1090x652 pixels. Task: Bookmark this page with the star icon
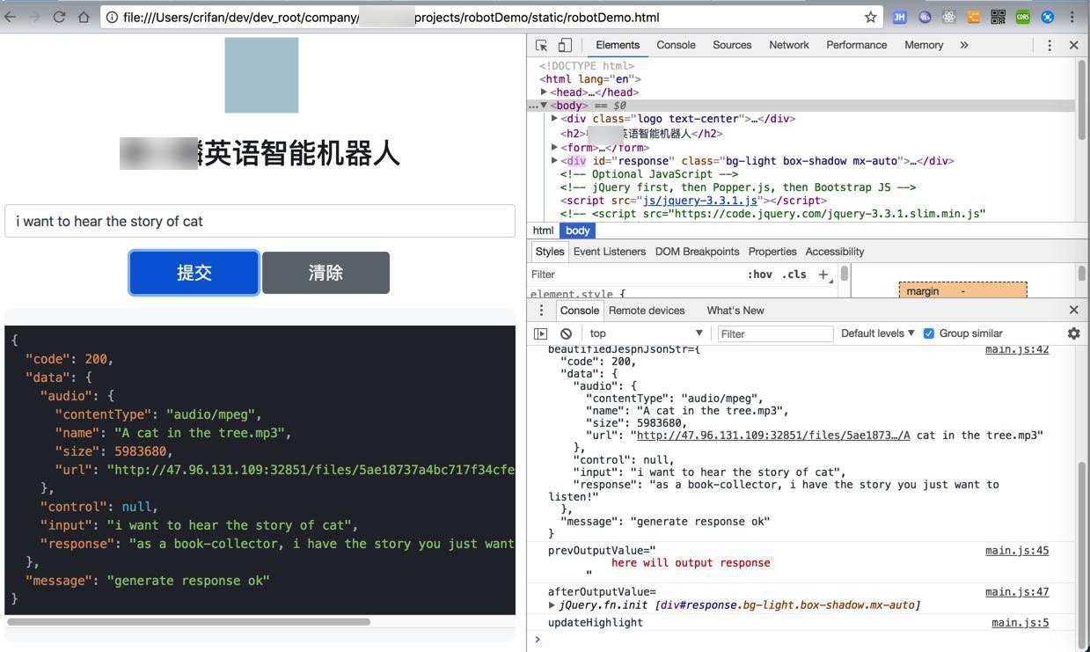tap(870, 17)
